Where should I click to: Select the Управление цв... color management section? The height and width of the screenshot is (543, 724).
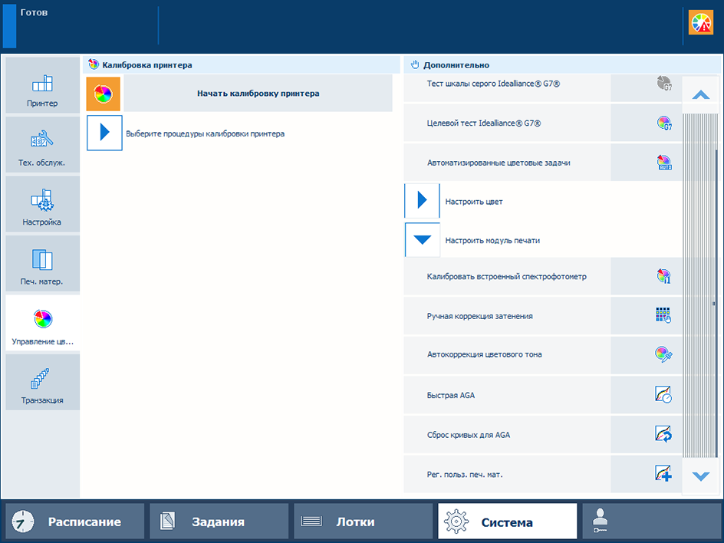click(x=42, y=323)
